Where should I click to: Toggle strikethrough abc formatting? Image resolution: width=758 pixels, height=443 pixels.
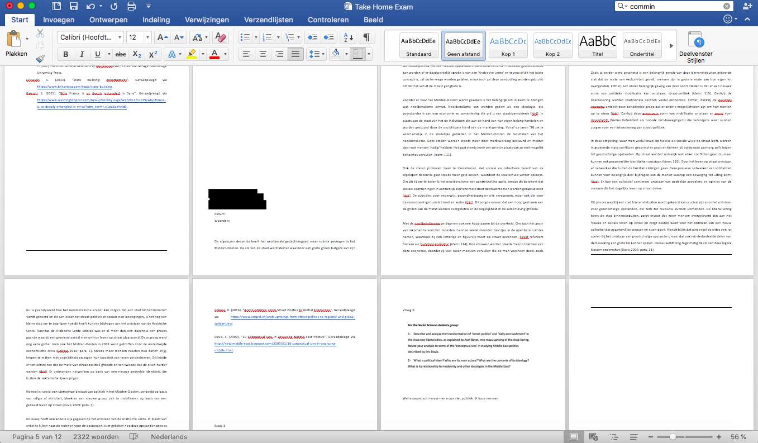120,54
